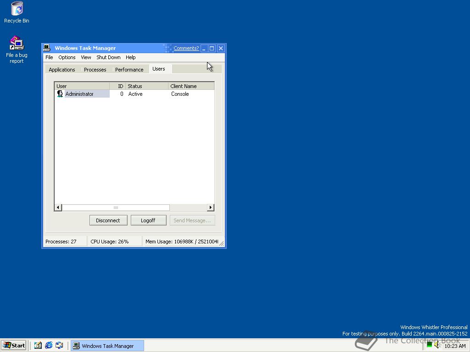Sort by the ID column header
The width and height of the screenshot is (470, 352).
[x=118, y=86]
